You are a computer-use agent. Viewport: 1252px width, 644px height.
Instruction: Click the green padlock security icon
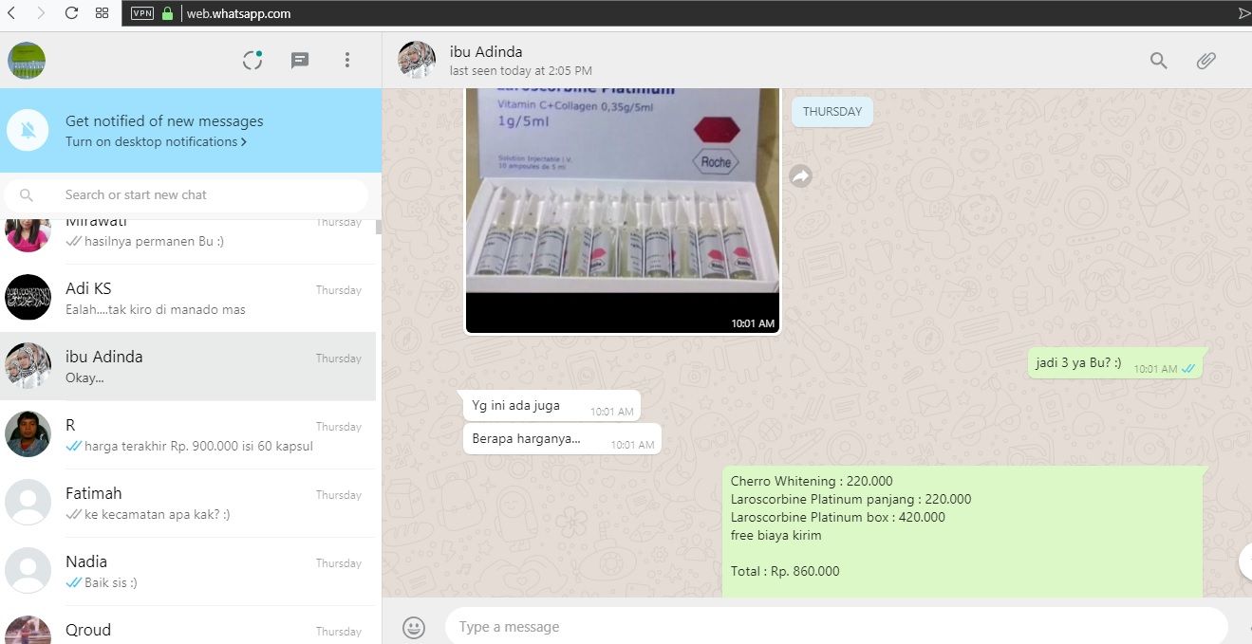tap(168, 13)
